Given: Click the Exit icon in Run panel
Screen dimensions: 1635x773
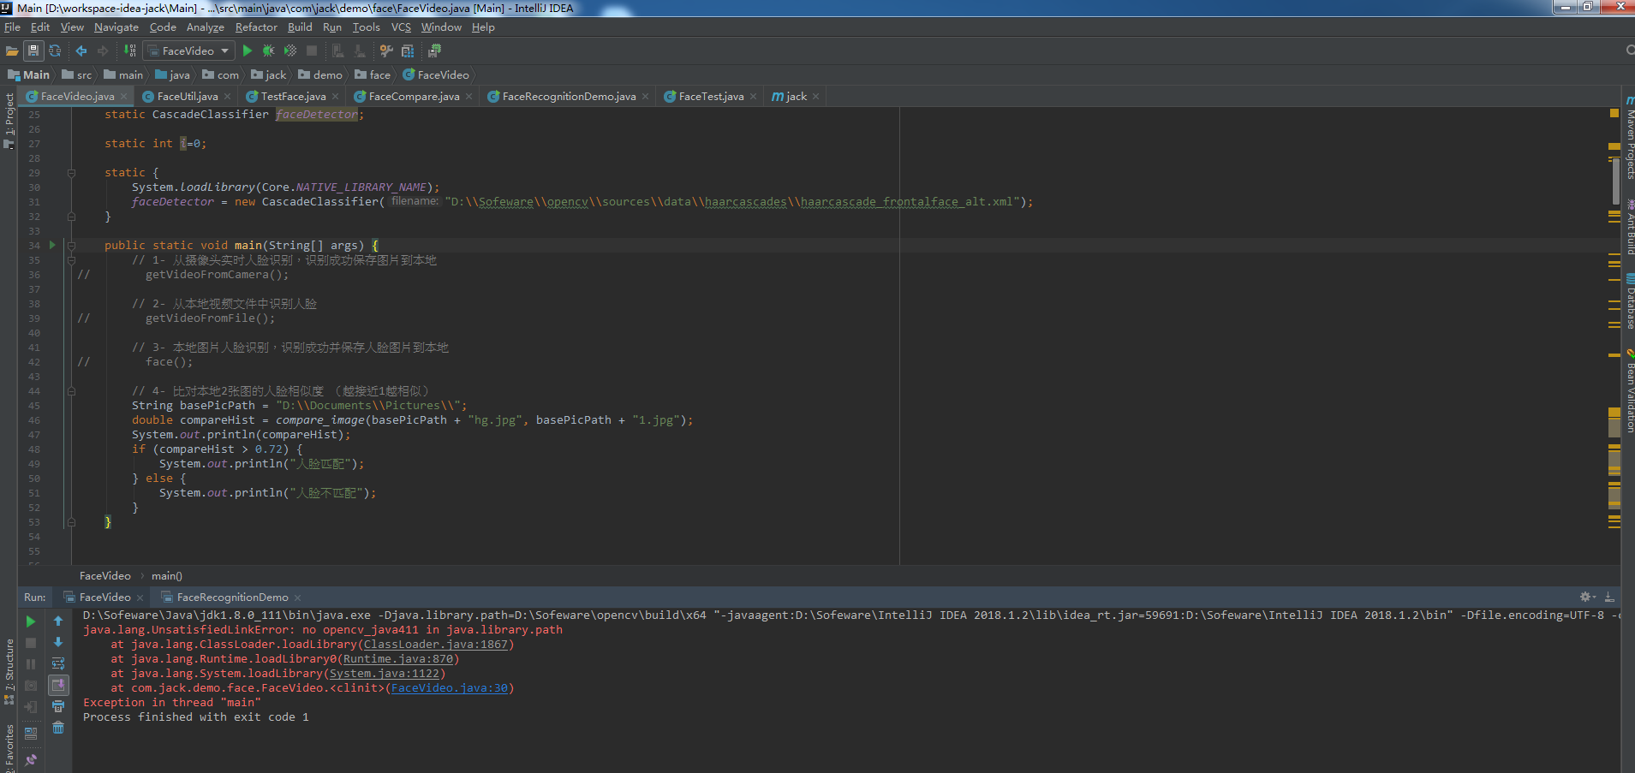Looking at the screenshot, I should (x=31, y=707).
